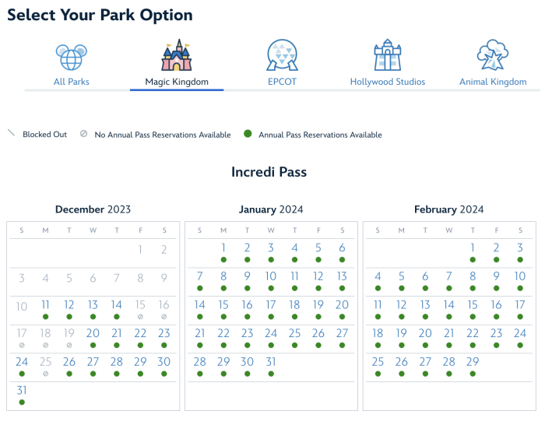Choose the EPCOT sphere icon
The width and height of the screenshot is (545, 425).
[x=282, y=55]
